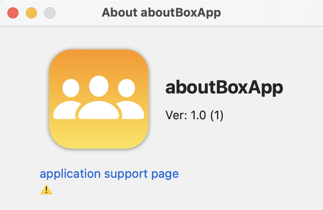The image size is (323, 210).
Task: Click the yellow warning triangle icon
Action: coord(46,189)
